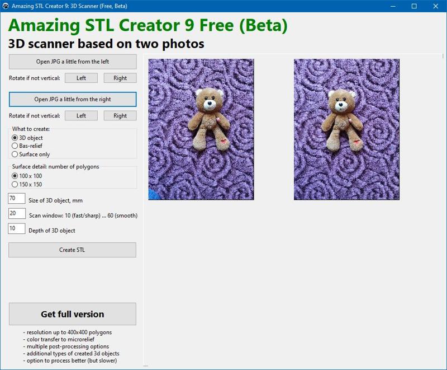
Task: Rotate the right photo leftward
Action: [81, 115]
